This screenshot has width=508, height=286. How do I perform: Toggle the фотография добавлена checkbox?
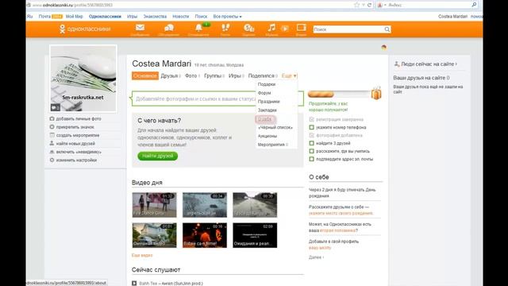pyautogui.click(x=312, y=135)
